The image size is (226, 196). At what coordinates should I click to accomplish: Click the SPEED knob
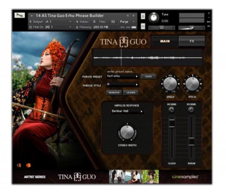170,84
